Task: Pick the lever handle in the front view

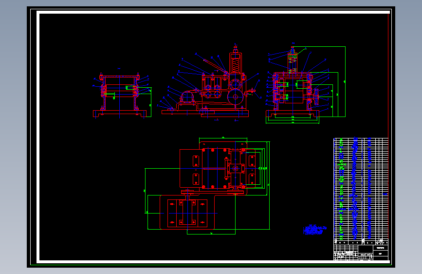Action: point(215,66)
